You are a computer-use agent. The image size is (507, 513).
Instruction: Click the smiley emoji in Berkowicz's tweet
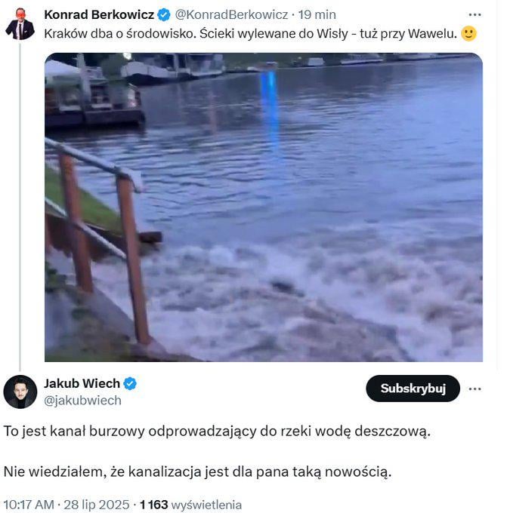(x=468, y=33)
